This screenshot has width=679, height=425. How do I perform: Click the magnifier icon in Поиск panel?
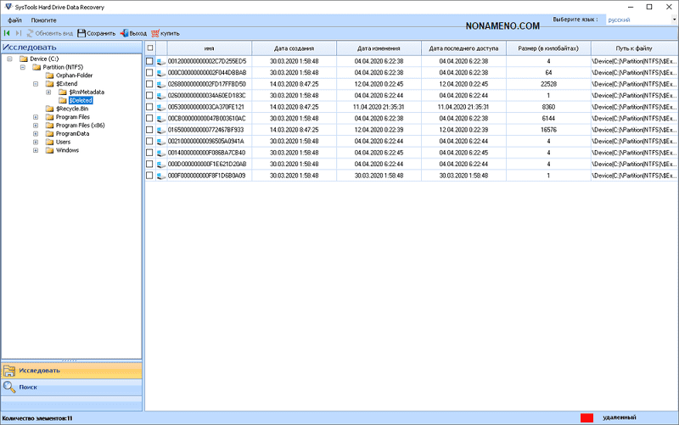(9, 387)
